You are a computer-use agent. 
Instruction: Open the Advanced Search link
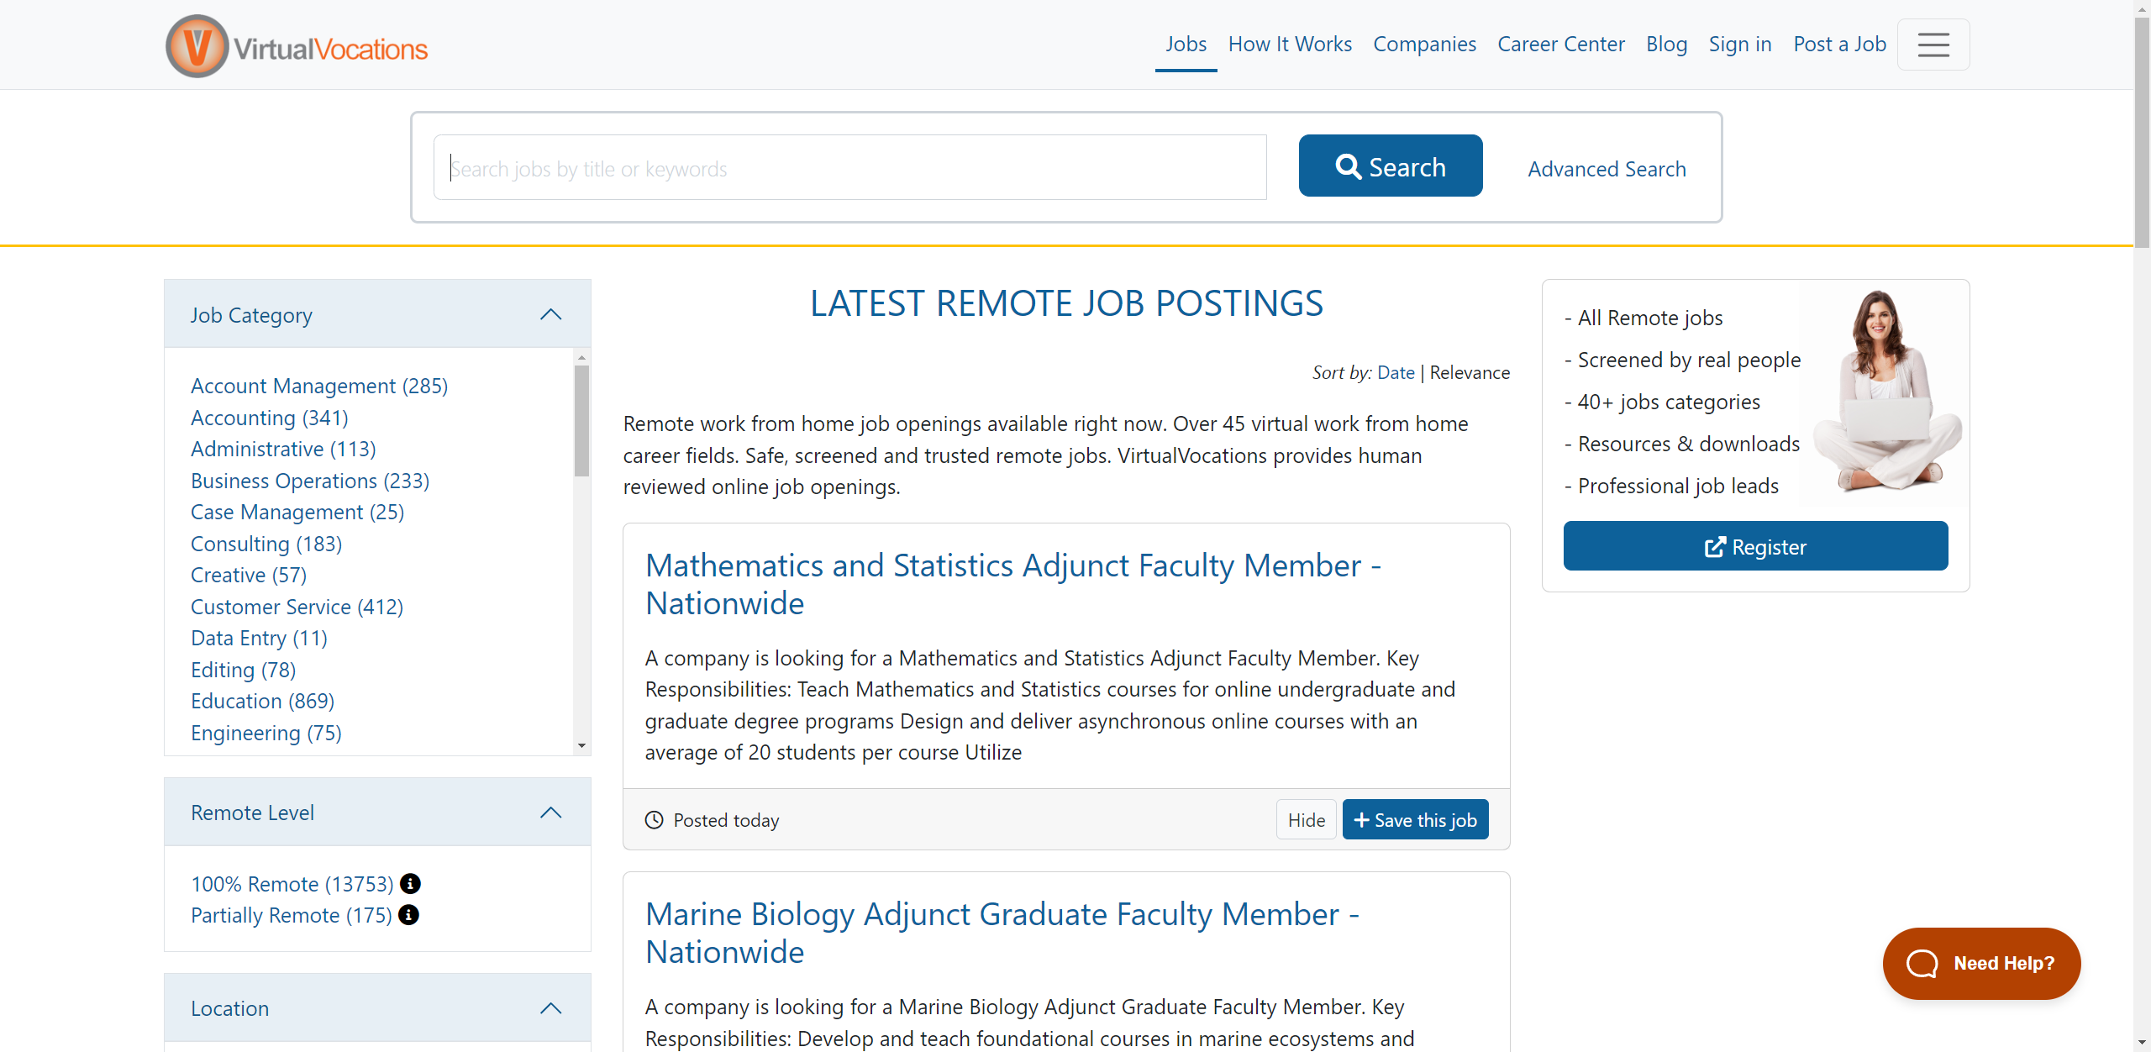click(1606, 169)
